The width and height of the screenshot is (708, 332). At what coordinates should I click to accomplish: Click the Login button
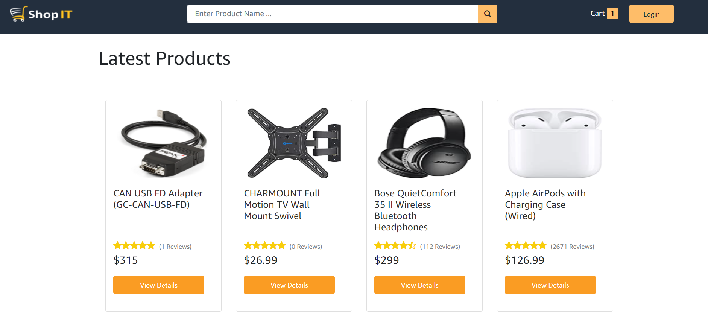coord(651,14)
